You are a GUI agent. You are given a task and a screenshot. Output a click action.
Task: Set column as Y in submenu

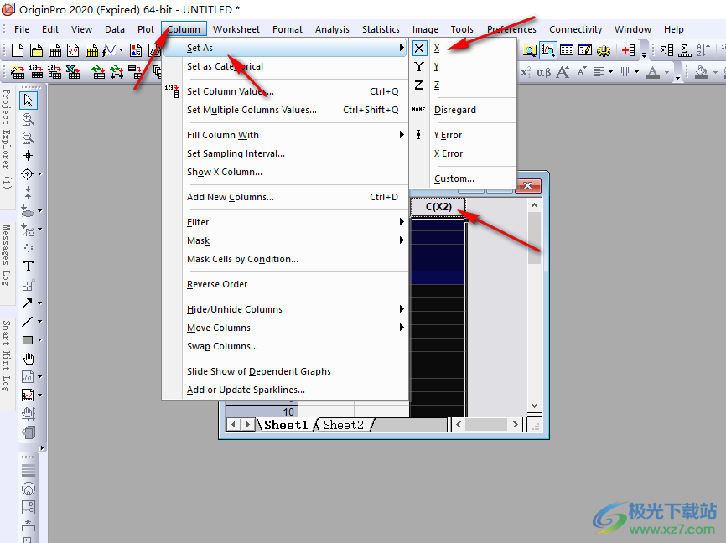tap(463, 67)
